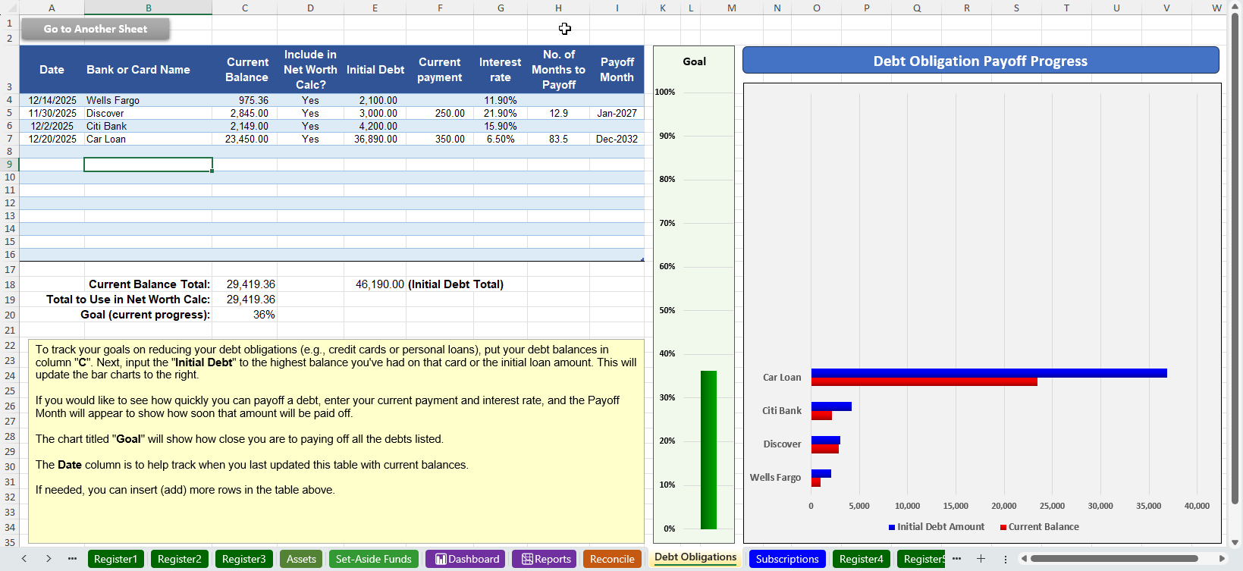Open hidden sheets list via left ellipsis

pos(72,559)
